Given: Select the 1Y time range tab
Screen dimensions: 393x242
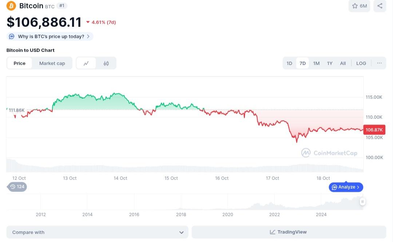Looking at the screenshot, I should [330, 63].
